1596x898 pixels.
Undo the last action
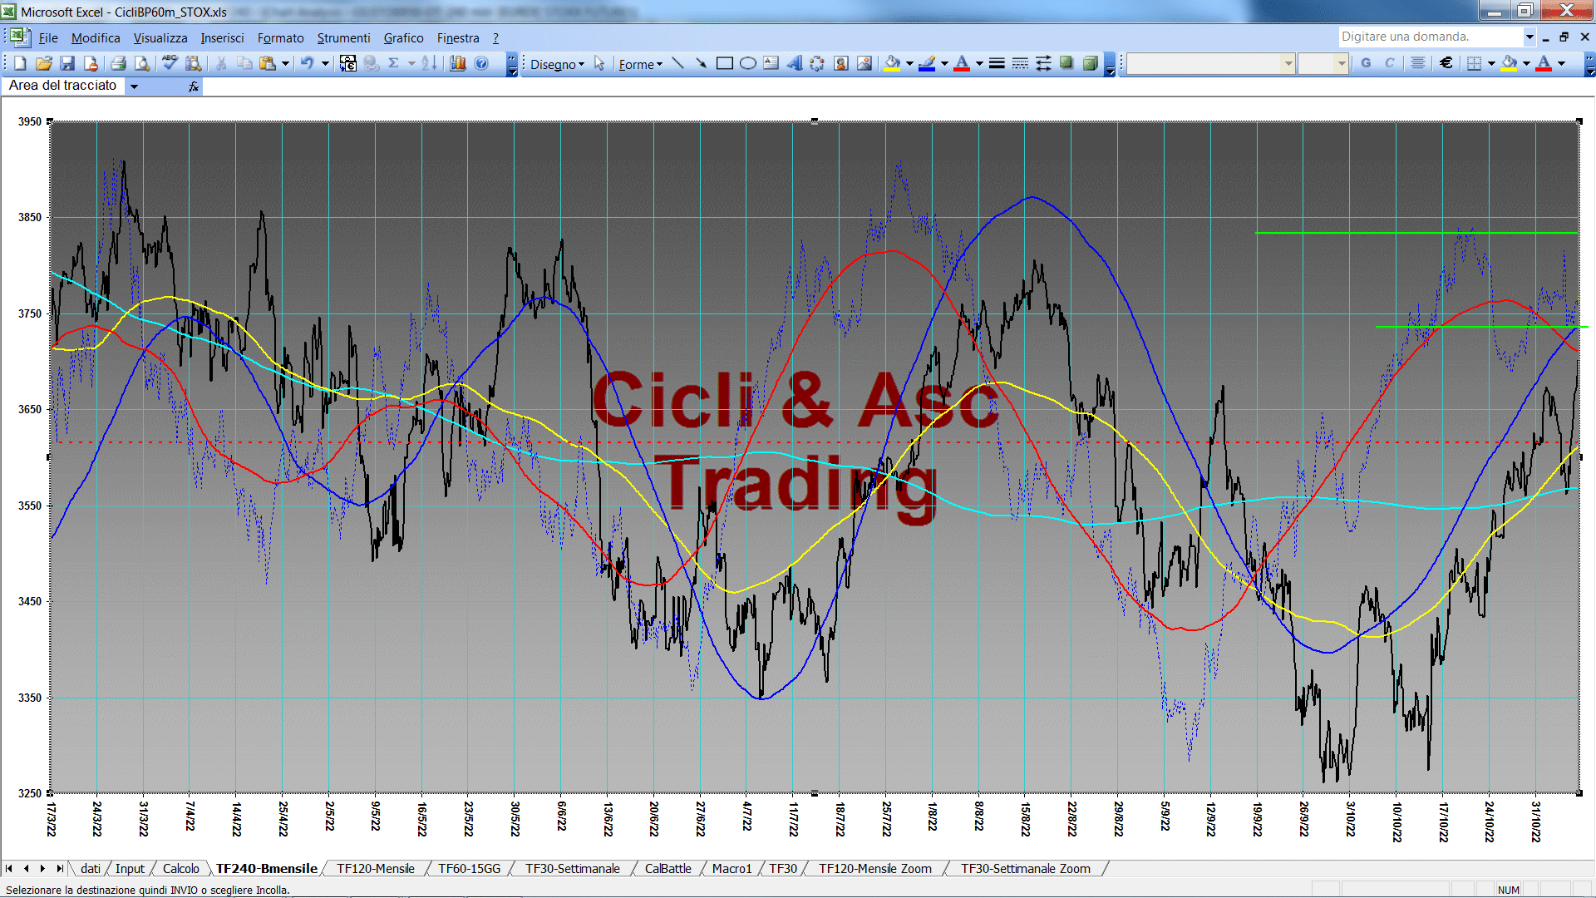tap(307, 63)
